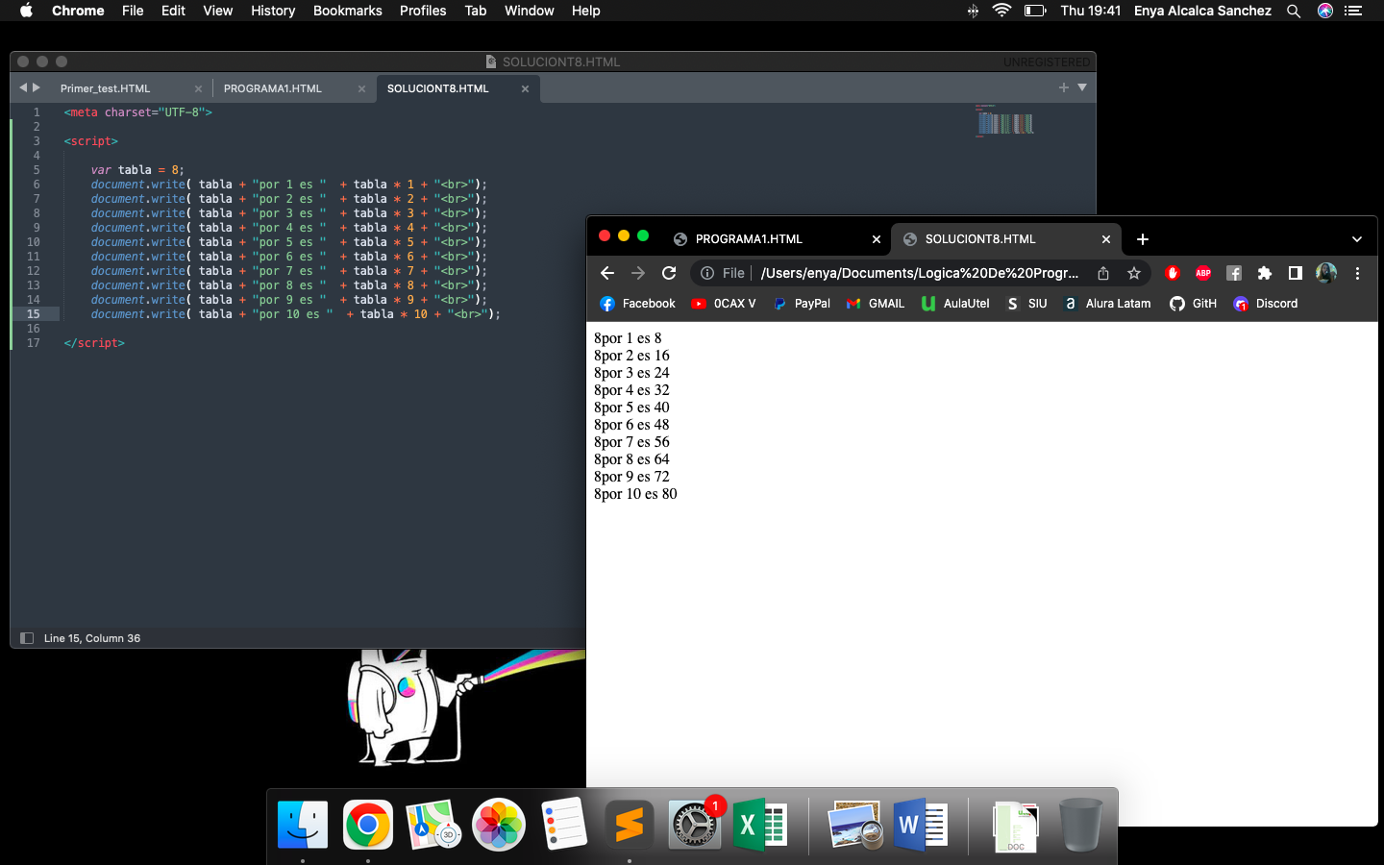Click the grey Facebook extension icon
Image resolution: width=1384 pixels, height=865 pixels.
coord(1234,273)
